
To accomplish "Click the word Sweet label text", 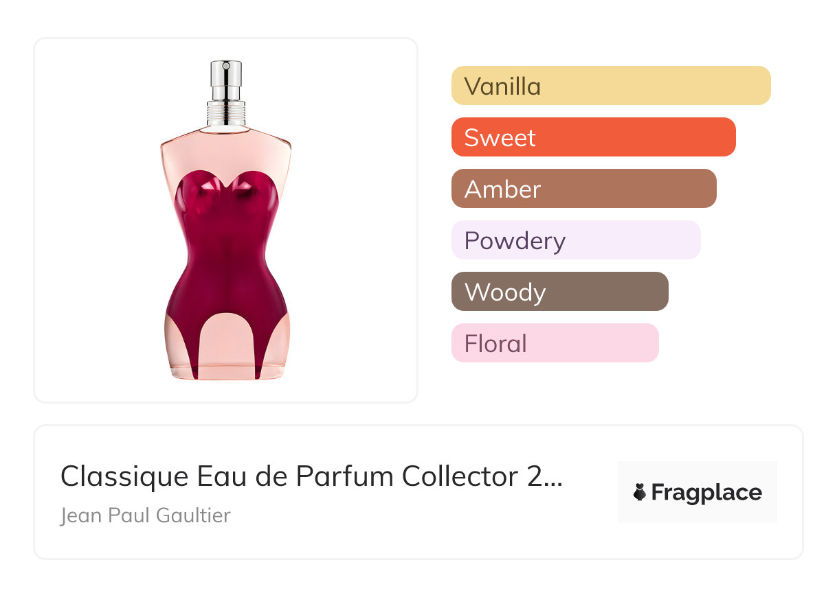I will pos(500,138).
